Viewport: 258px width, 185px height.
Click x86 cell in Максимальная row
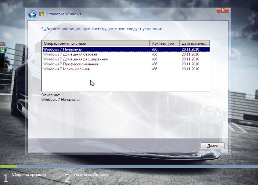pos(155,69)
